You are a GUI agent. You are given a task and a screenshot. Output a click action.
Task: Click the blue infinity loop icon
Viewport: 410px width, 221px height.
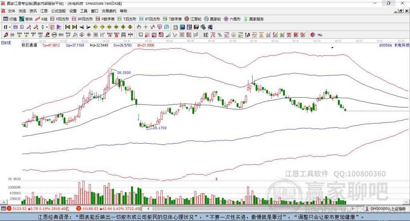[320, 35]
